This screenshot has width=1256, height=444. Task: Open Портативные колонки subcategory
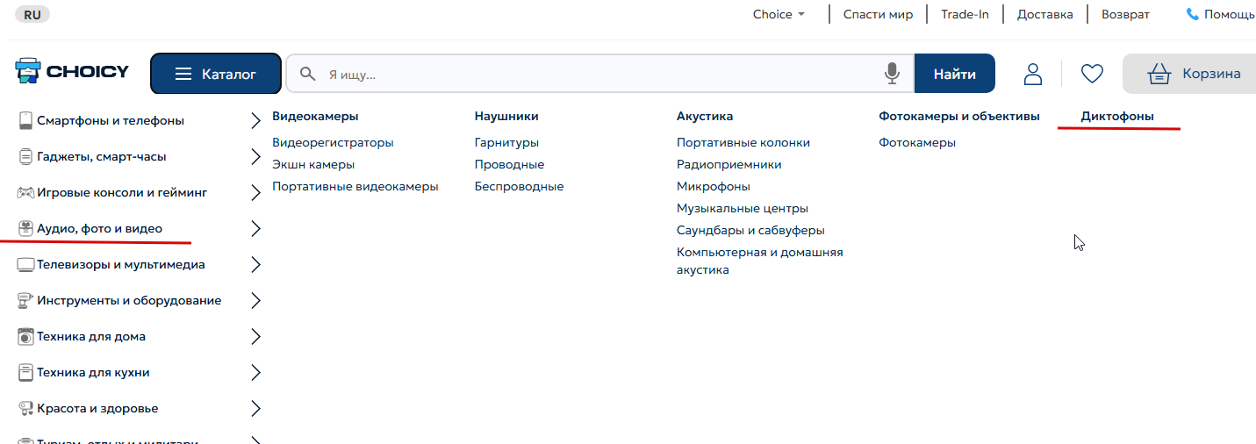pos(743,142)
